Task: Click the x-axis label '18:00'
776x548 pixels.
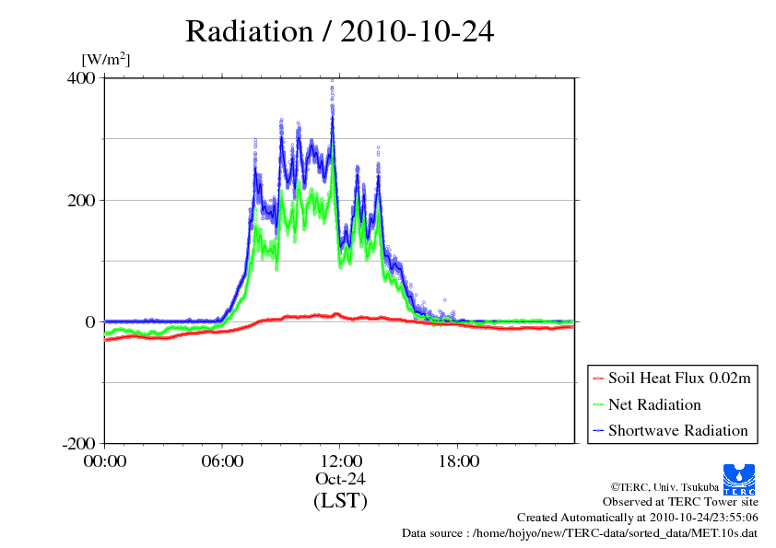Action: [x=459, y=461]
